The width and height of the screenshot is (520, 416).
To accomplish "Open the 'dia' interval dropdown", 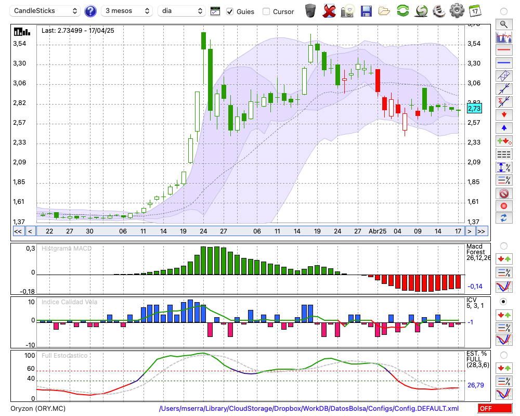I will point(181,11).
